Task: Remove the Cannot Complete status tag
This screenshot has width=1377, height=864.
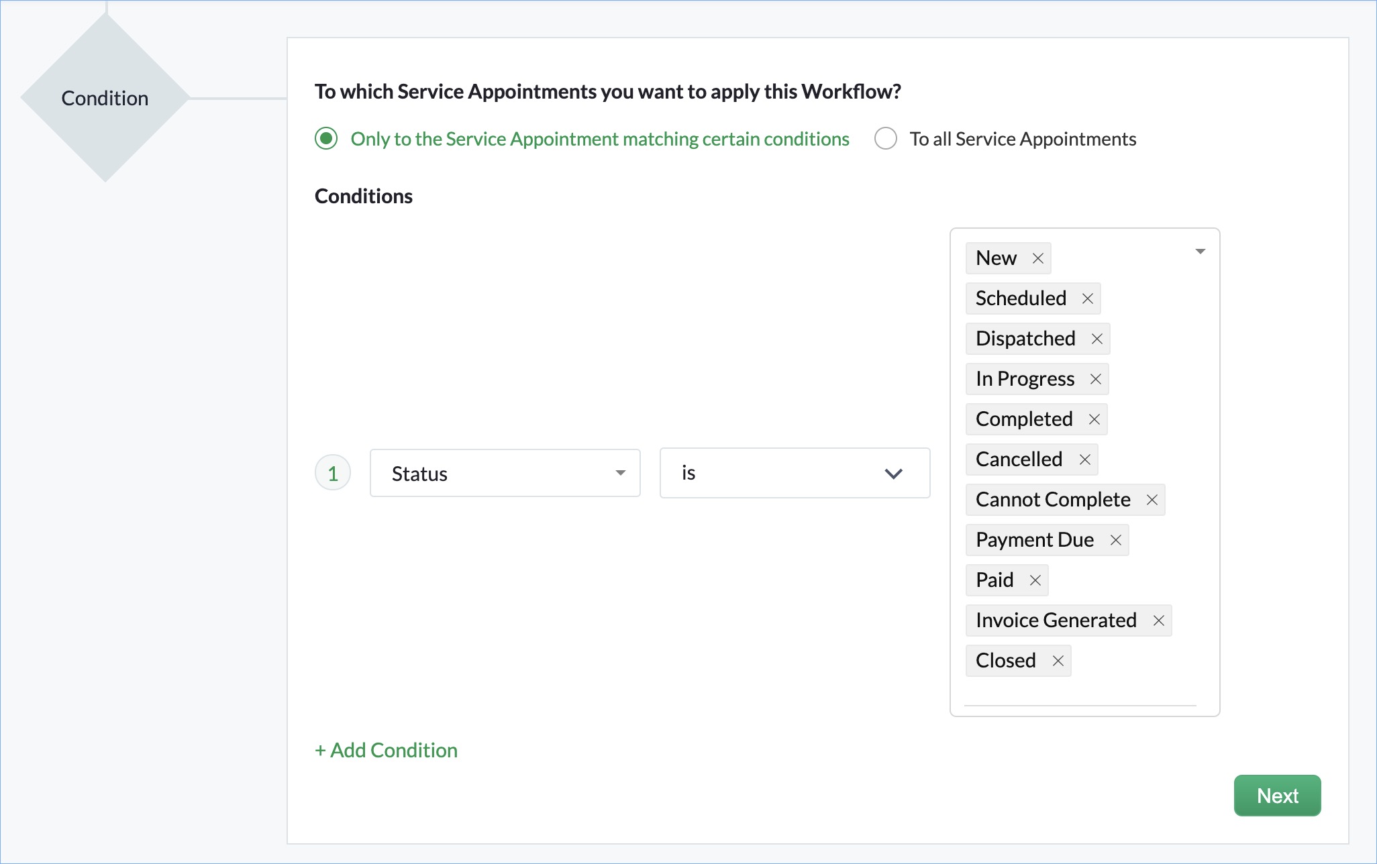Action: coord(1152,500)
